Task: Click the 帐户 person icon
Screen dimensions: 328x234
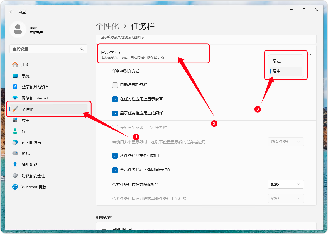Action: pyautogui.click(x=15, y=131)
